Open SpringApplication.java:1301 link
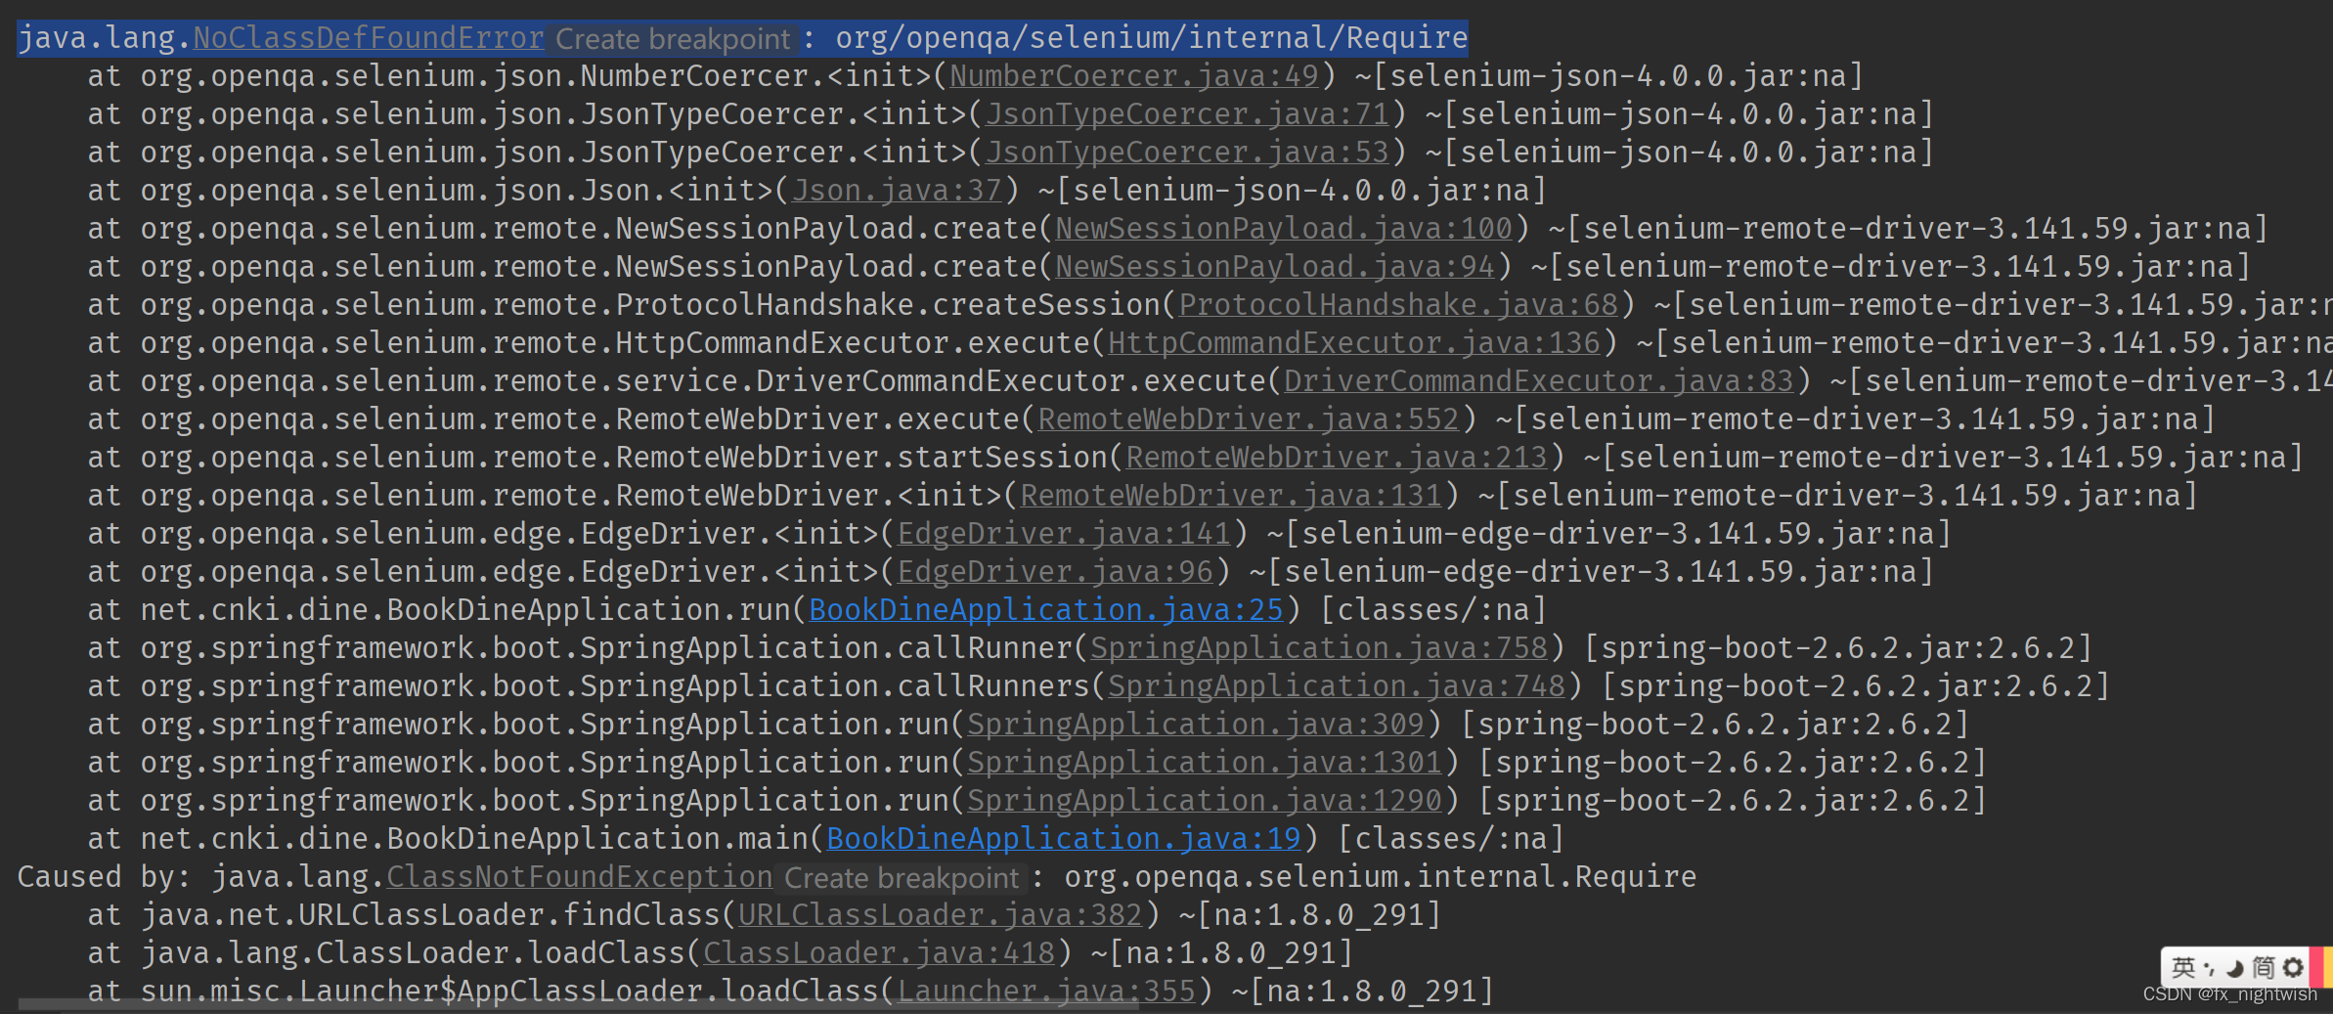Screen dimensions: 2333x1014 coord(1205,762)
